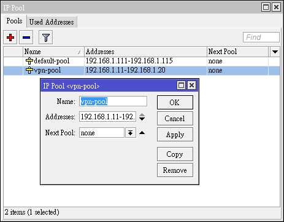The image size is (284, 222).
Task: Click the default-pool yellow pool icon
Action: tap(29, 61)
